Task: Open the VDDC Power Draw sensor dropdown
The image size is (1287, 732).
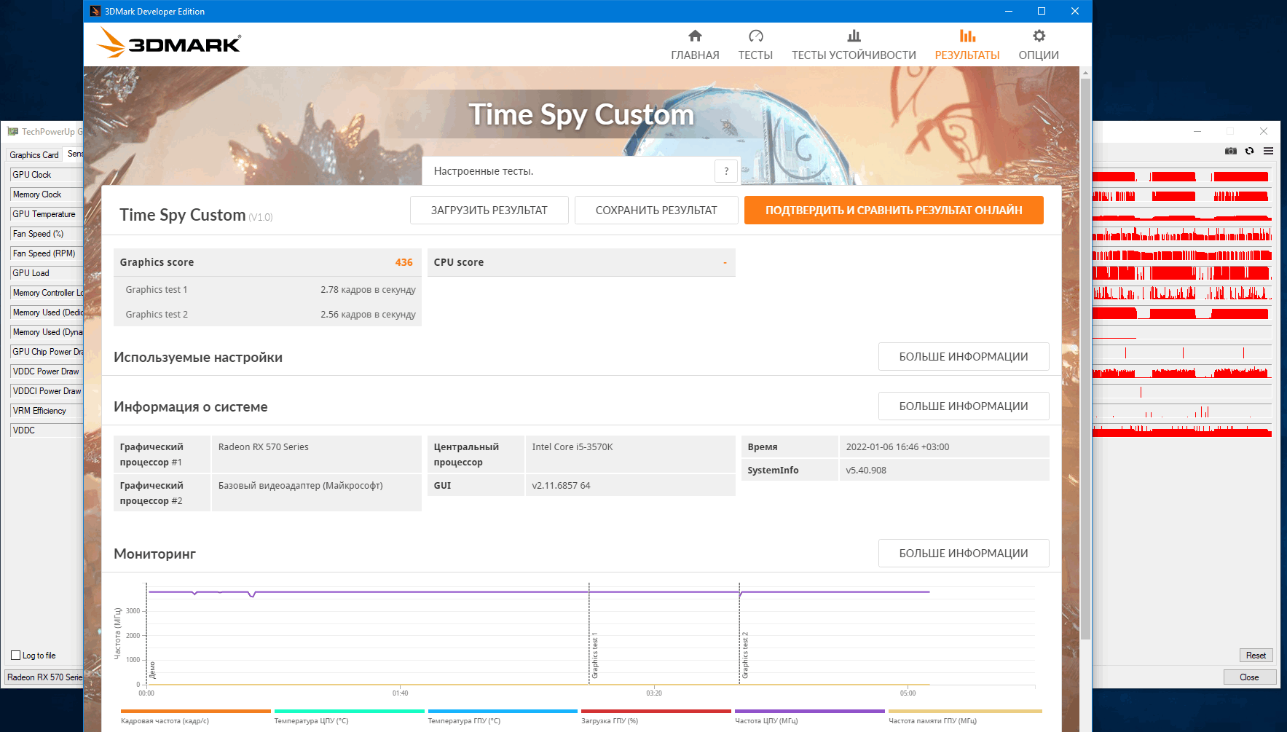Action: (x=47, y=371)
